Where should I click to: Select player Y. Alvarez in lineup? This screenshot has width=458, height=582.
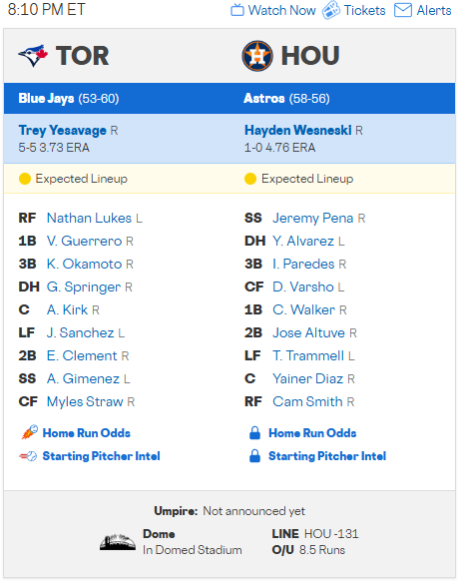click(x=303, y=241)
